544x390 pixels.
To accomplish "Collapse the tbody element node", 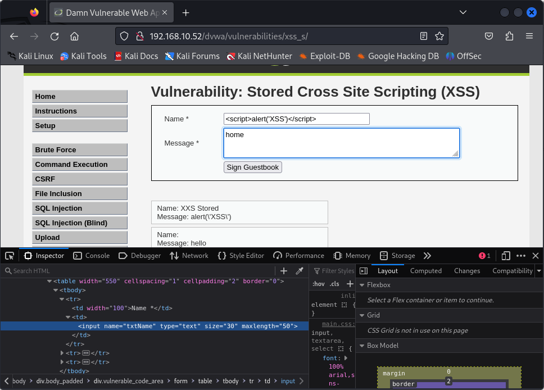I will pyautogui.click(x=56, y=291).
